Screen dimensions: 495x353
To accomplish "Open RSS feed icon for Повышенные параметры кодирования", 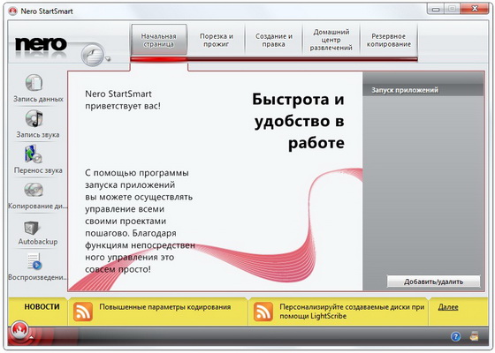I will pyautogui.click(x=83, y=312).
